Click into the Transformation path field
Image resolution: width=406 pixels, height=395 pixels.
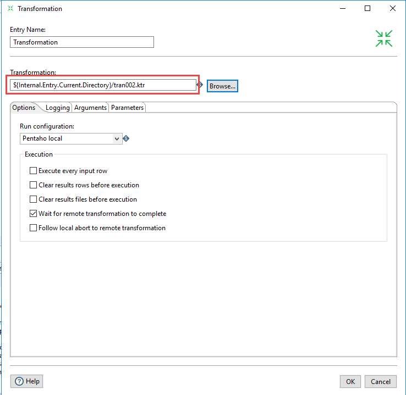point(103,85)
